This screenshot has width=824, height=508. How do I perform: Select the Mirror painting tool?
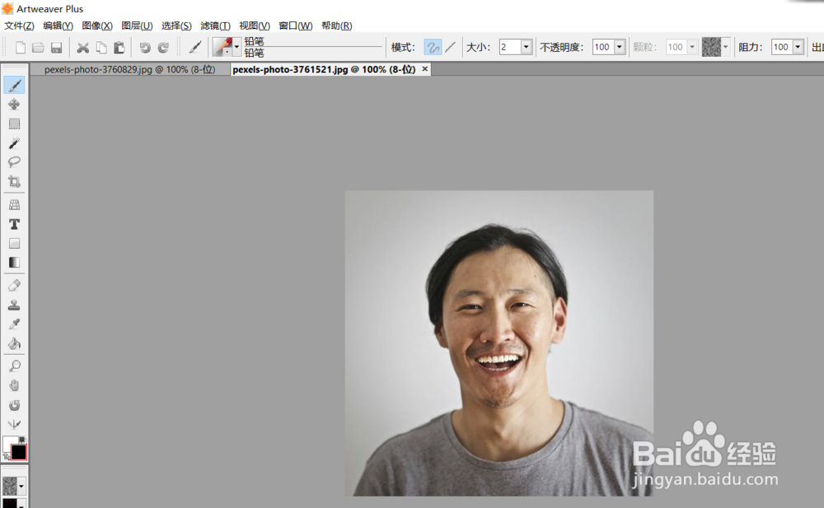14,424
